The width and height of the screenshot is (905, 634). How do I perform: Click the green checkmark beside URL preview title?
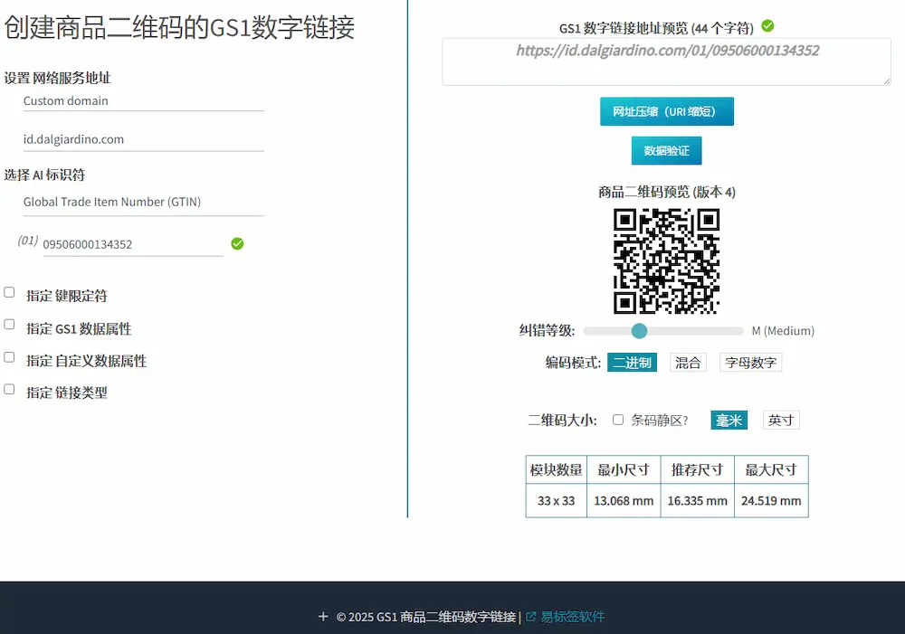pos(767,26)
